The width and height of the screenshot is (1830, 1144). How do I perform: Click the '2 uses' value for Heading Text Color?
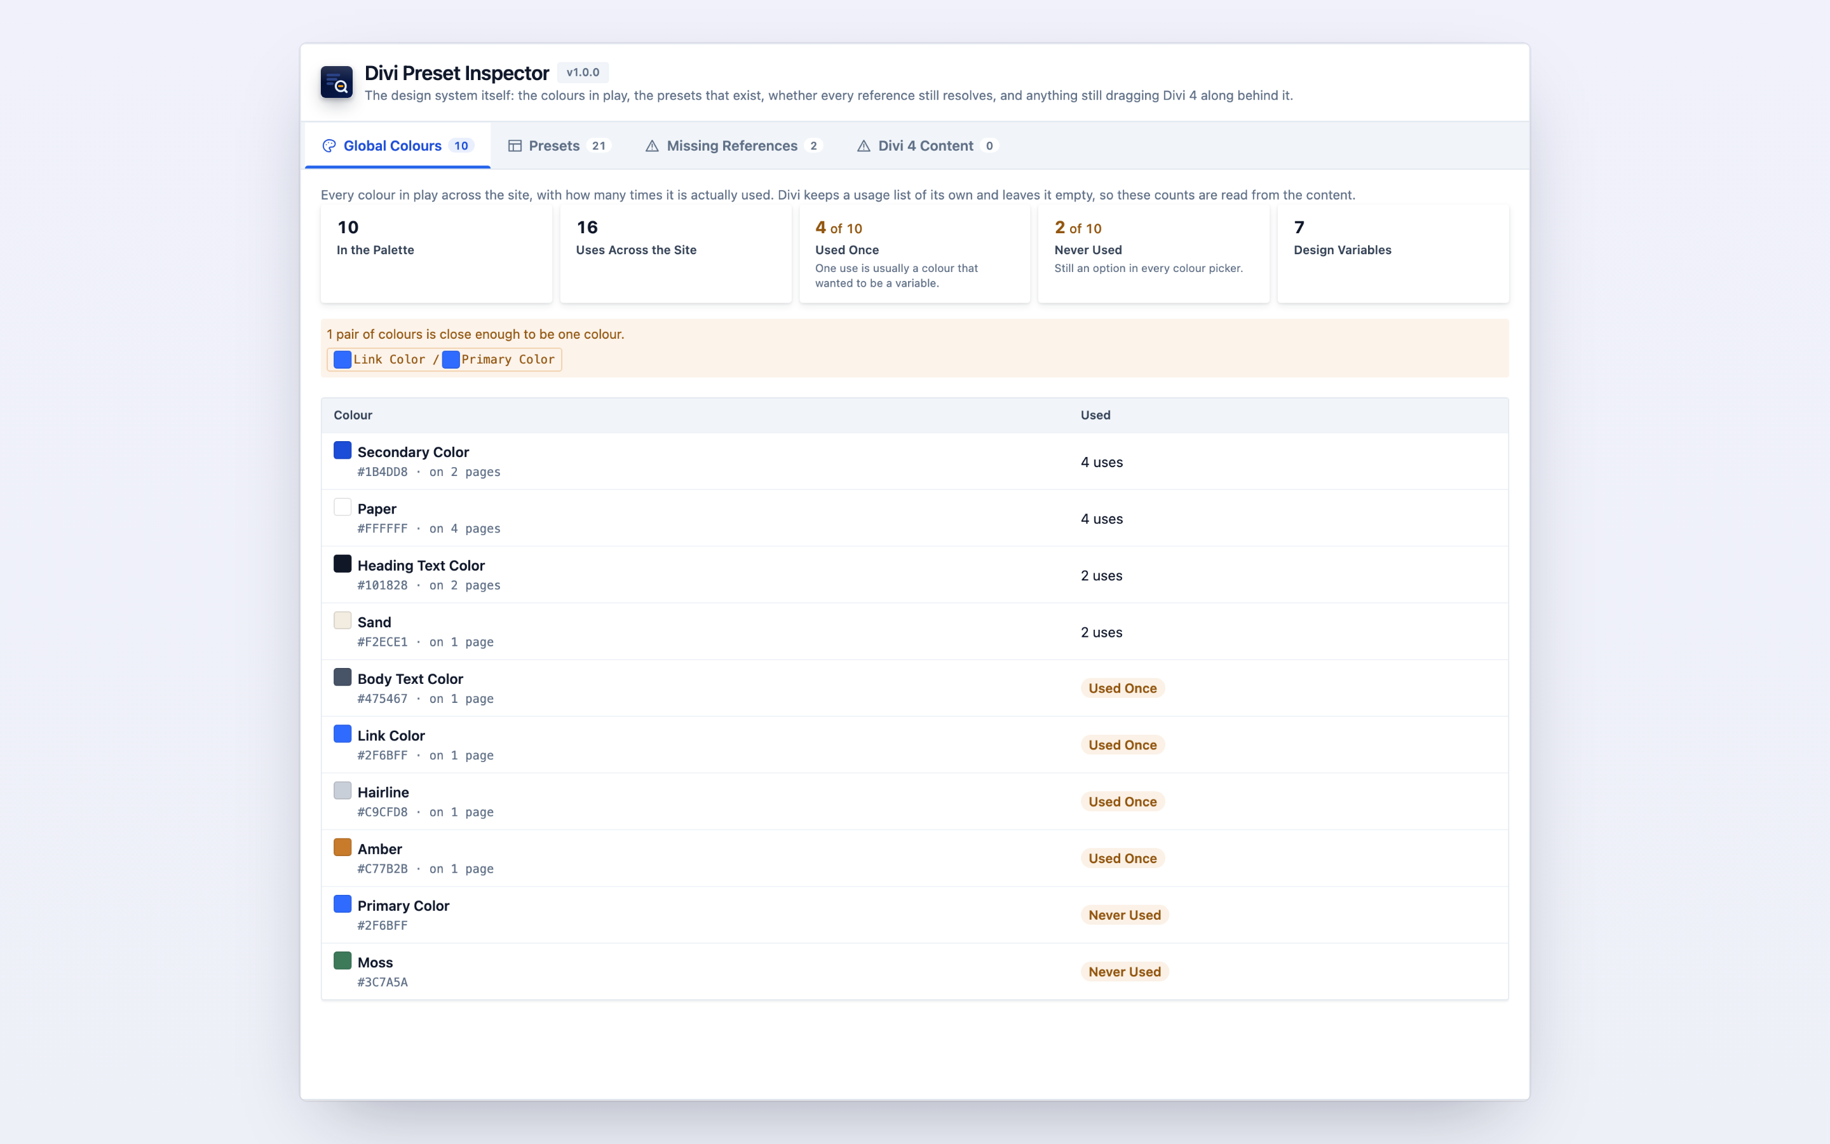pyautogui.click(x=1102, y=576)
